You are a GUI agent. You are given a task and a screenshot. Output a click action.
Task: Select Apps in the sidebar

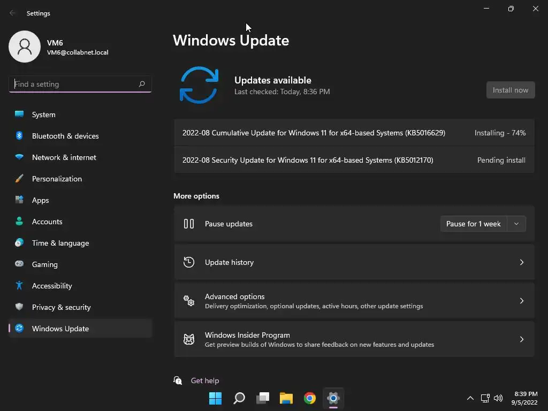[80, 200]
